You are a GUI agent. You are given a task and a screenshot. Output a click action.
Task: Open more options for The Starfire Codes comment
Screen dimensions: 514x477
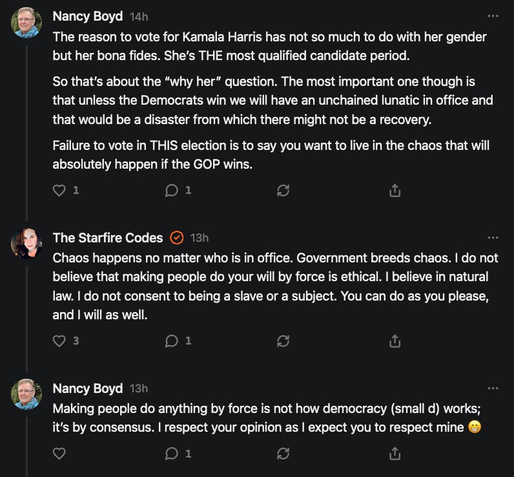point(493,238)
